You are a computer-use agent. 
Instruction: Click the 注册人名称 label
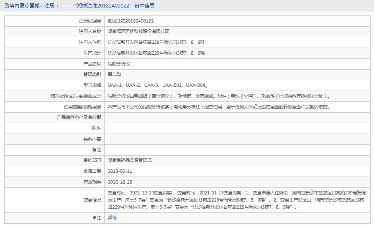90,31
